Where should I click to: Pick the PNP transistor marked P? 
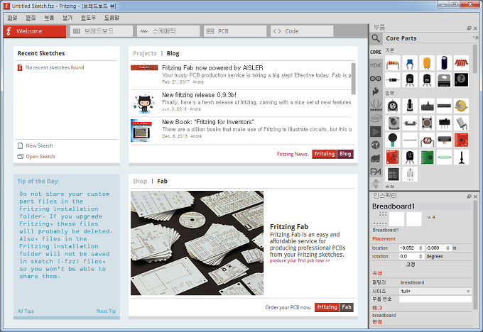410,80
